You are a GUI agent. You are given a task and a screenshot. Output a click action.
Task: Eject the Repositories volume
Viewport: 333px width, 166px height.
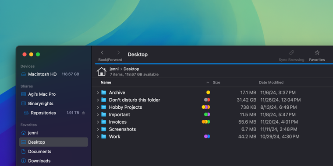click(83, 113)
